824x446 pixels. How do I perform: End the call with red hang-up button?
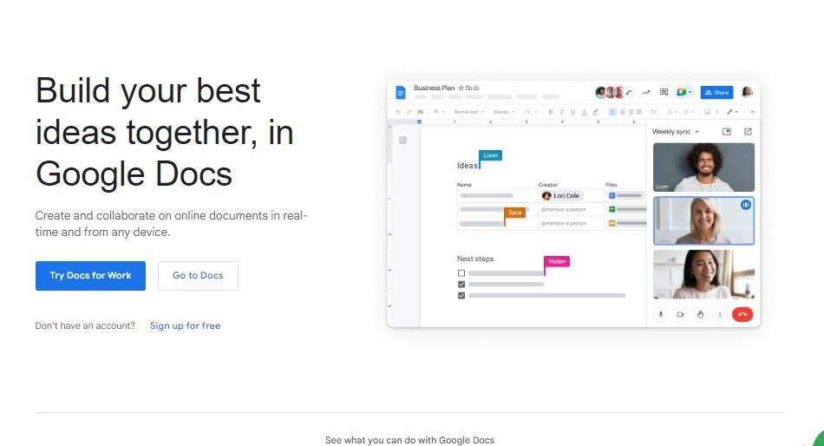pyautogui.click(x=742, y=314)
